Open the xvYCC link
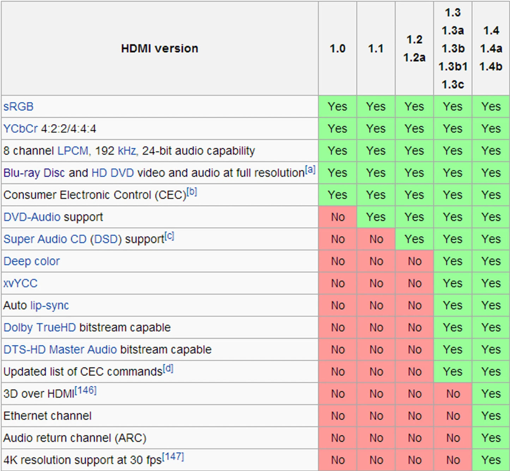This screenshot has height=471, width=510. (x=20, y=283)
